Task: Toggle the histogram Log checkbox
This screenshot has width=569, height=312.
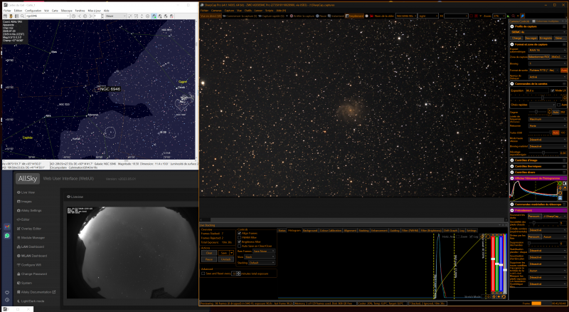Action: (471, 236)
